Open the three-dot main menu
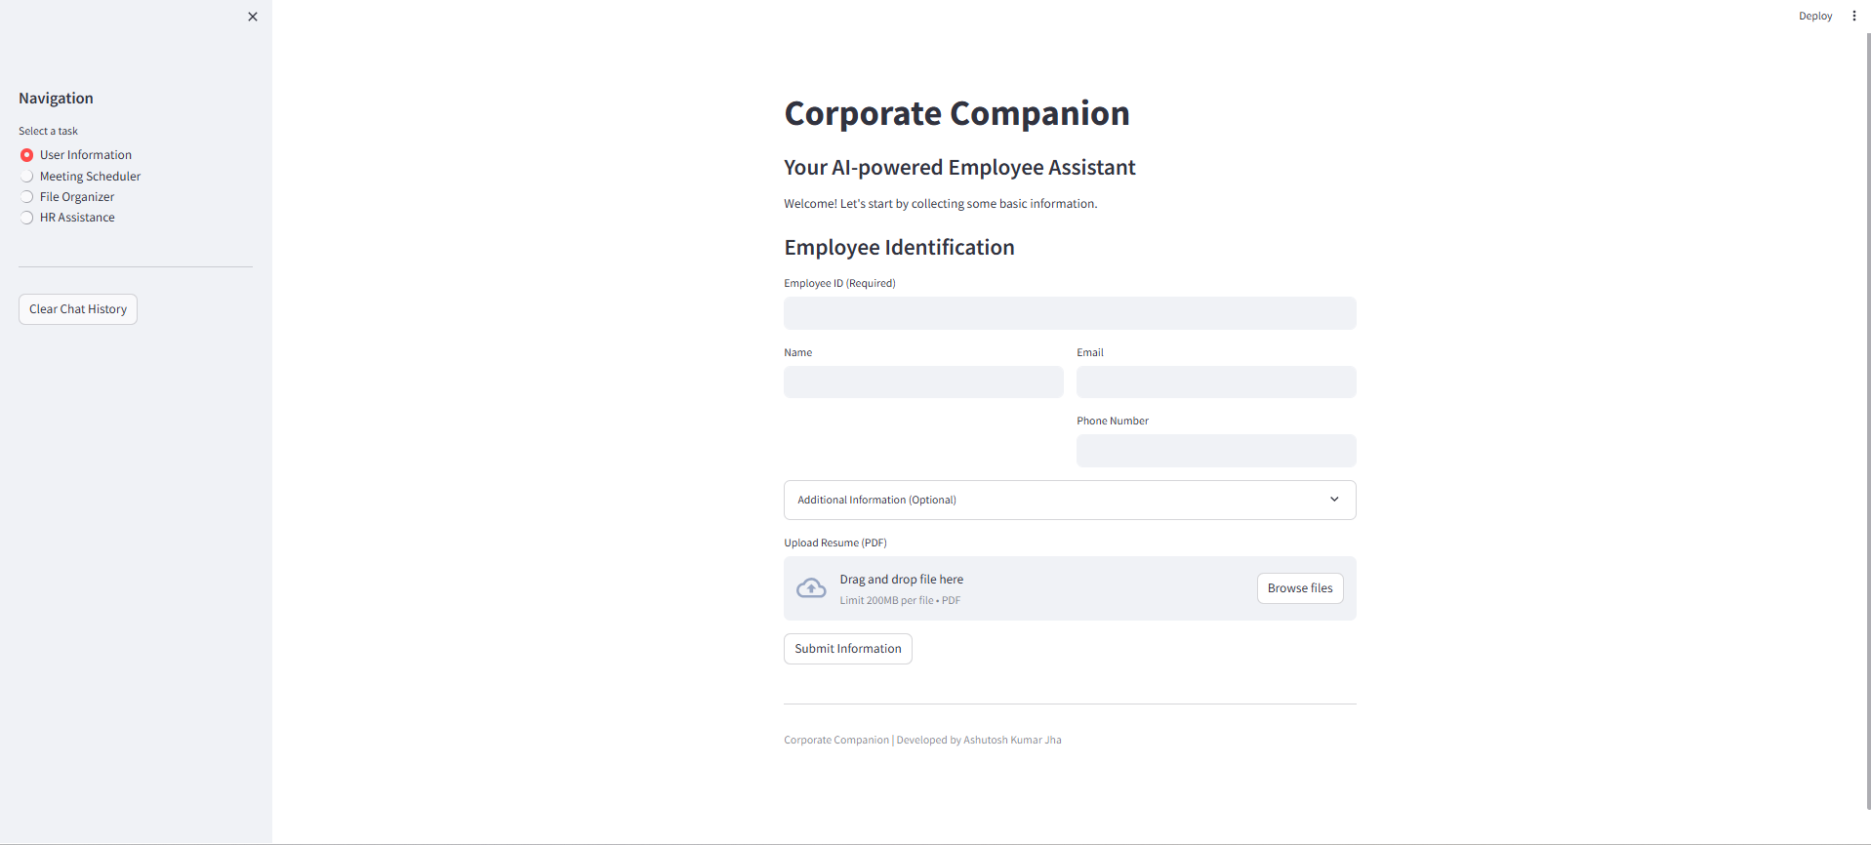 (1854, 16)
